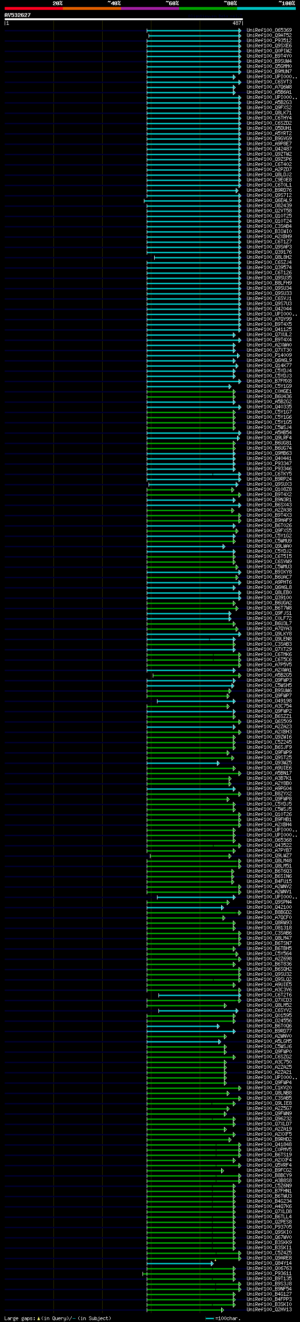Select the UniRef100_Q6S509 label
This screenshot has width=300, height=1322.
[x=269, y=722]
